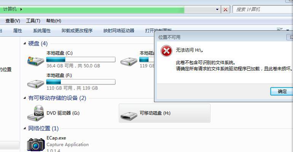Viewport: 293px width, 152px height.
Task: Change view using the view options icon
Action: pyautogui.click(x=280, y=29)
